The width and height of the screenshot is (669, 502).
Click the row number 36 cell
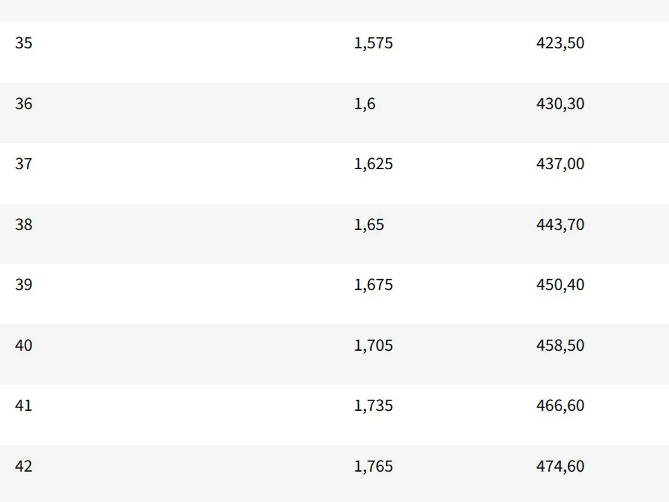coord(23,104)
